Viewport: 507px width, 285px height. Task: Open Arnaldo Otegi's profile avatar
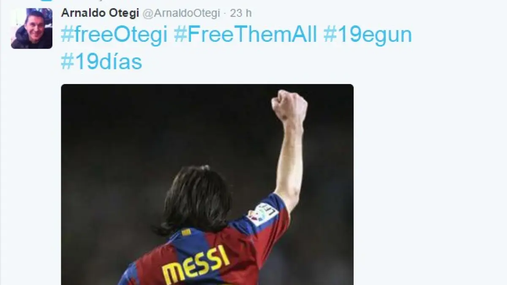point(32,28)
